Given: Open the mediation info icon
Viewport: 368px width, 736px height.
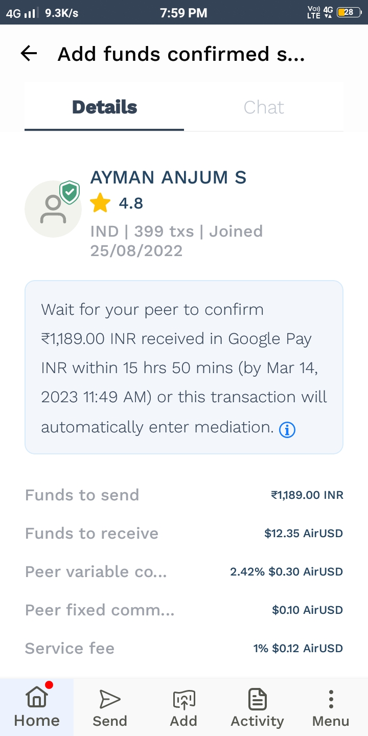Looking at the screenshot, I should [x=287, y=430].
